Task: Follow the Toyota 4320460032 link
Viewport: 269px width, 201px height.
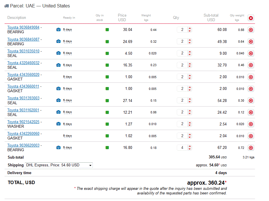Action: (23, 63)
